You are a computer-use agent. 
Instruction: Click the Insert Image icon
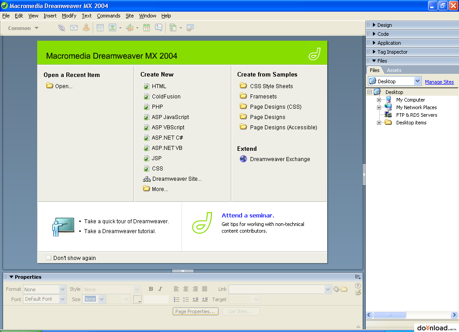click(x=113, y=28)
